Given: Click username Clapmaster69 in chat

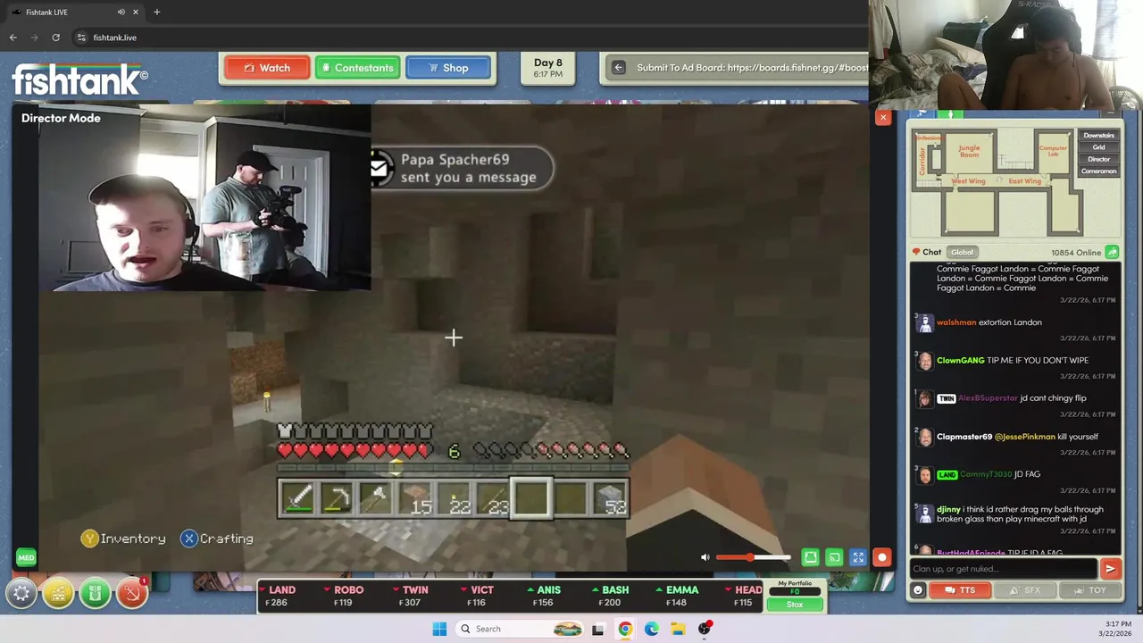Looking at the screenshot, I should pos(964,437).
